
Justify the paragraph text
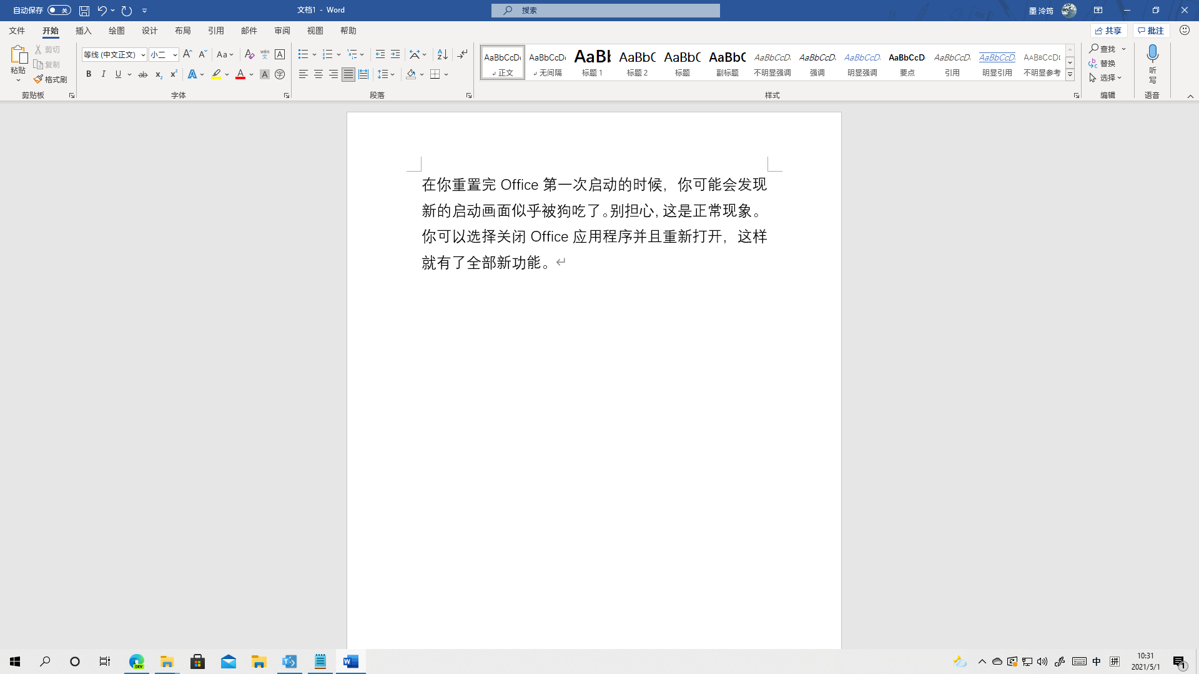[348, 74]
